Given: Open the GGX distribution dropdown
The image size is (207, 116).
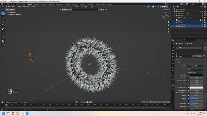Looking at the screenshot, I should coord(195,70).
